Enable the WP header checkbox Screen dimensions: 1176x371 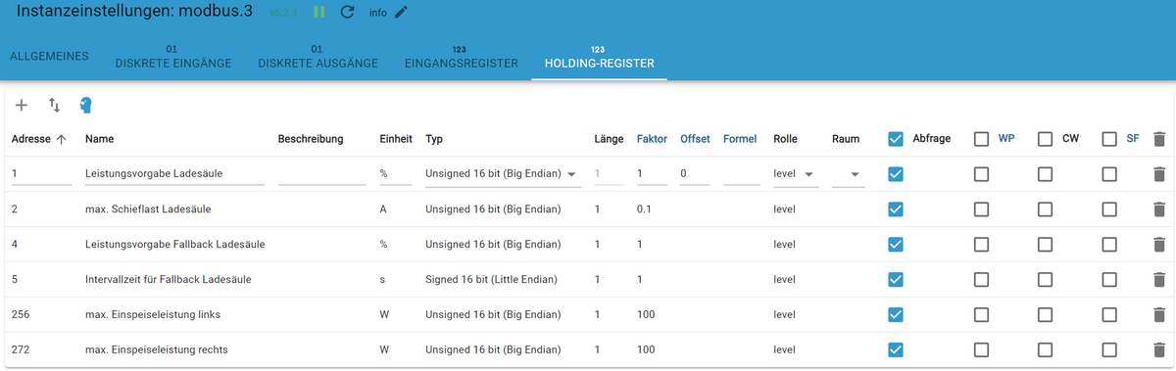pyautogui.click(x=981, y=139)
